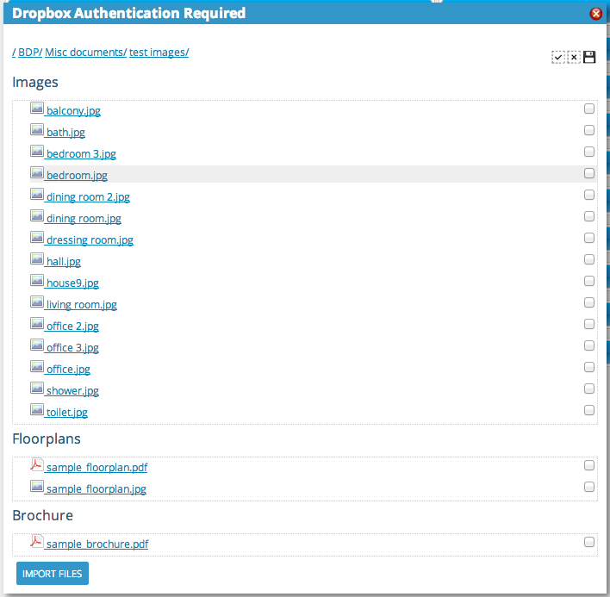Open the test images breadcrumb link
The height and width of the screenshot is (597, 610).
coord(159,52)
